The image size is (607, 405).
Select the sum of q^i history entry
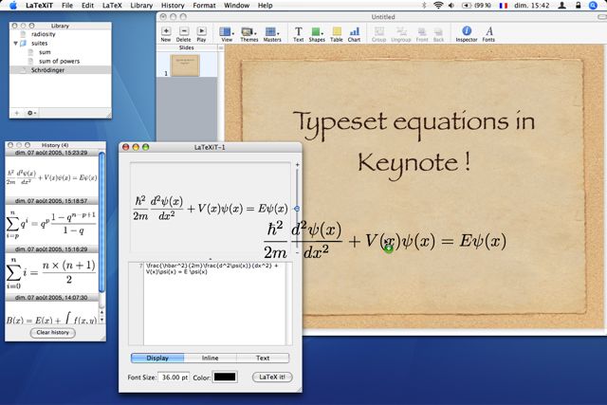52,225
